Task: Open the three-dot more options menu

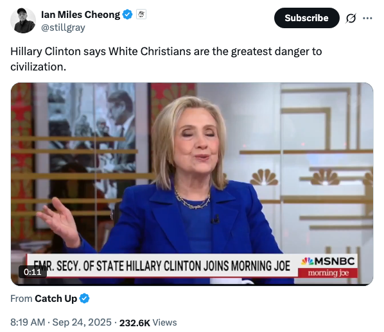Action: [x=367, y=18]
